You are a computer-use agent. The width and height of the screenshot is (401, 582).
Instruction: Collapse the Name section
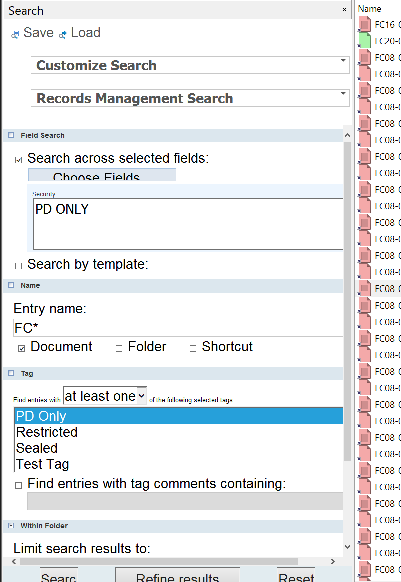click(x=11, y=285)
